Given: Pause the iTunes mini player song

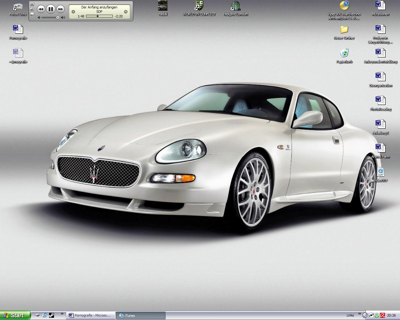Looking at the screenshot, I should tap(51, 9).
